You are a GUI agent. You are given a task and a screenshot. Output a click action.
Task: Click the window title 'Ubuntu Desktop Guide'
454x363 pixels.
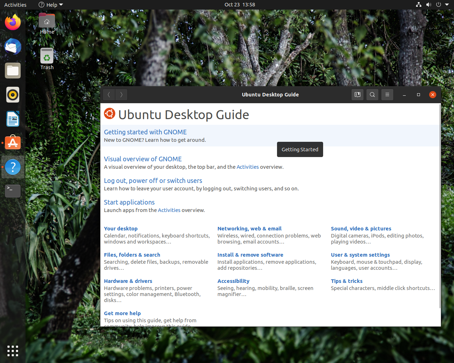[270, 95]
